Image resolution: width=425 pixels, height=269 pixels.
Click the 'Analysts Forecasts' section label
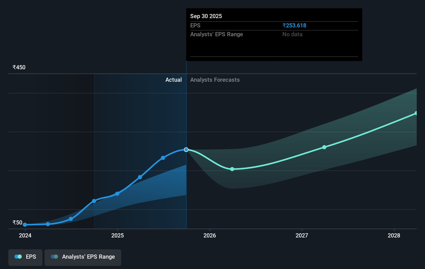pos(215,80)
